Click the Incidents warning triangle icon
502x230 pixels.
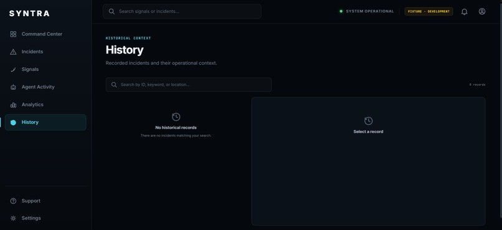point(13,52)
